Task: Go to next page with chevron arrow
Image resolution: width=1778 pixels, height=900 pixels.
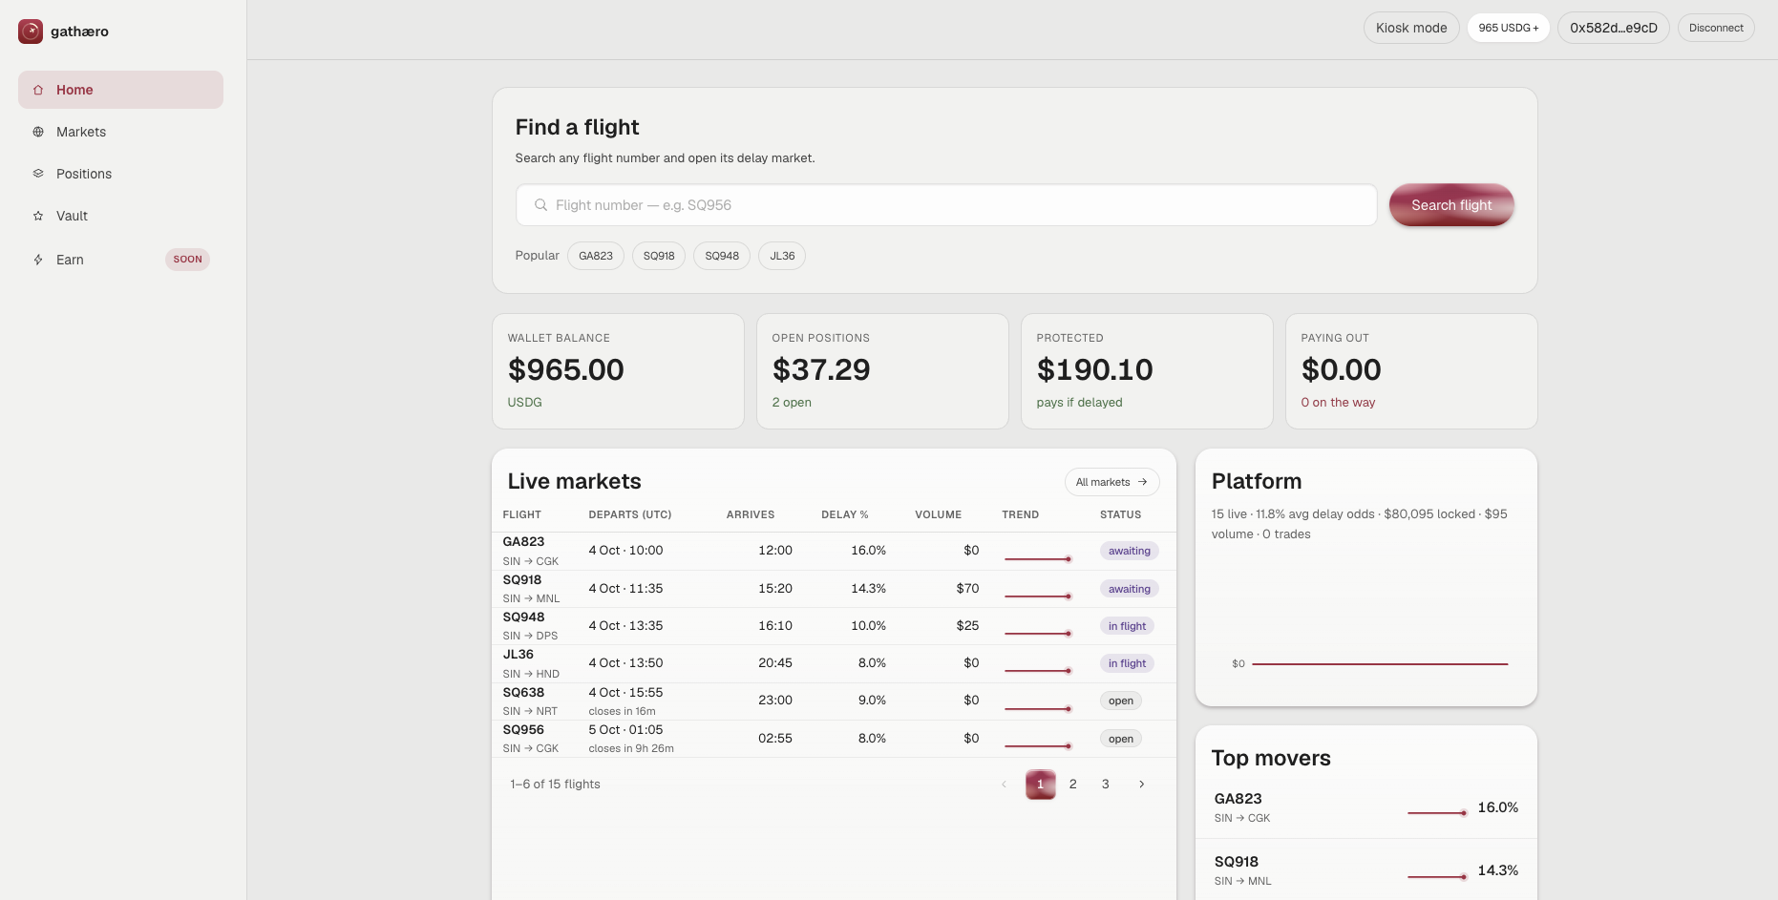Action: [1141, 785]
